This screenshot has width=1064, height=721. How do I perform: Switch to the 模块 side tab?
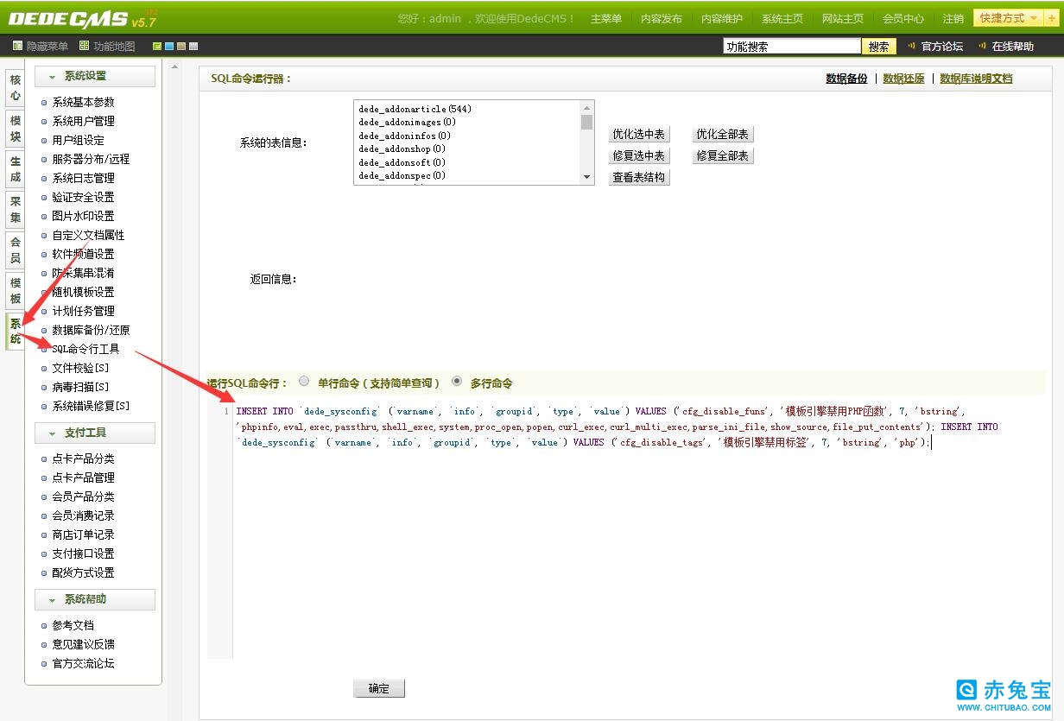tap(15, 130)
